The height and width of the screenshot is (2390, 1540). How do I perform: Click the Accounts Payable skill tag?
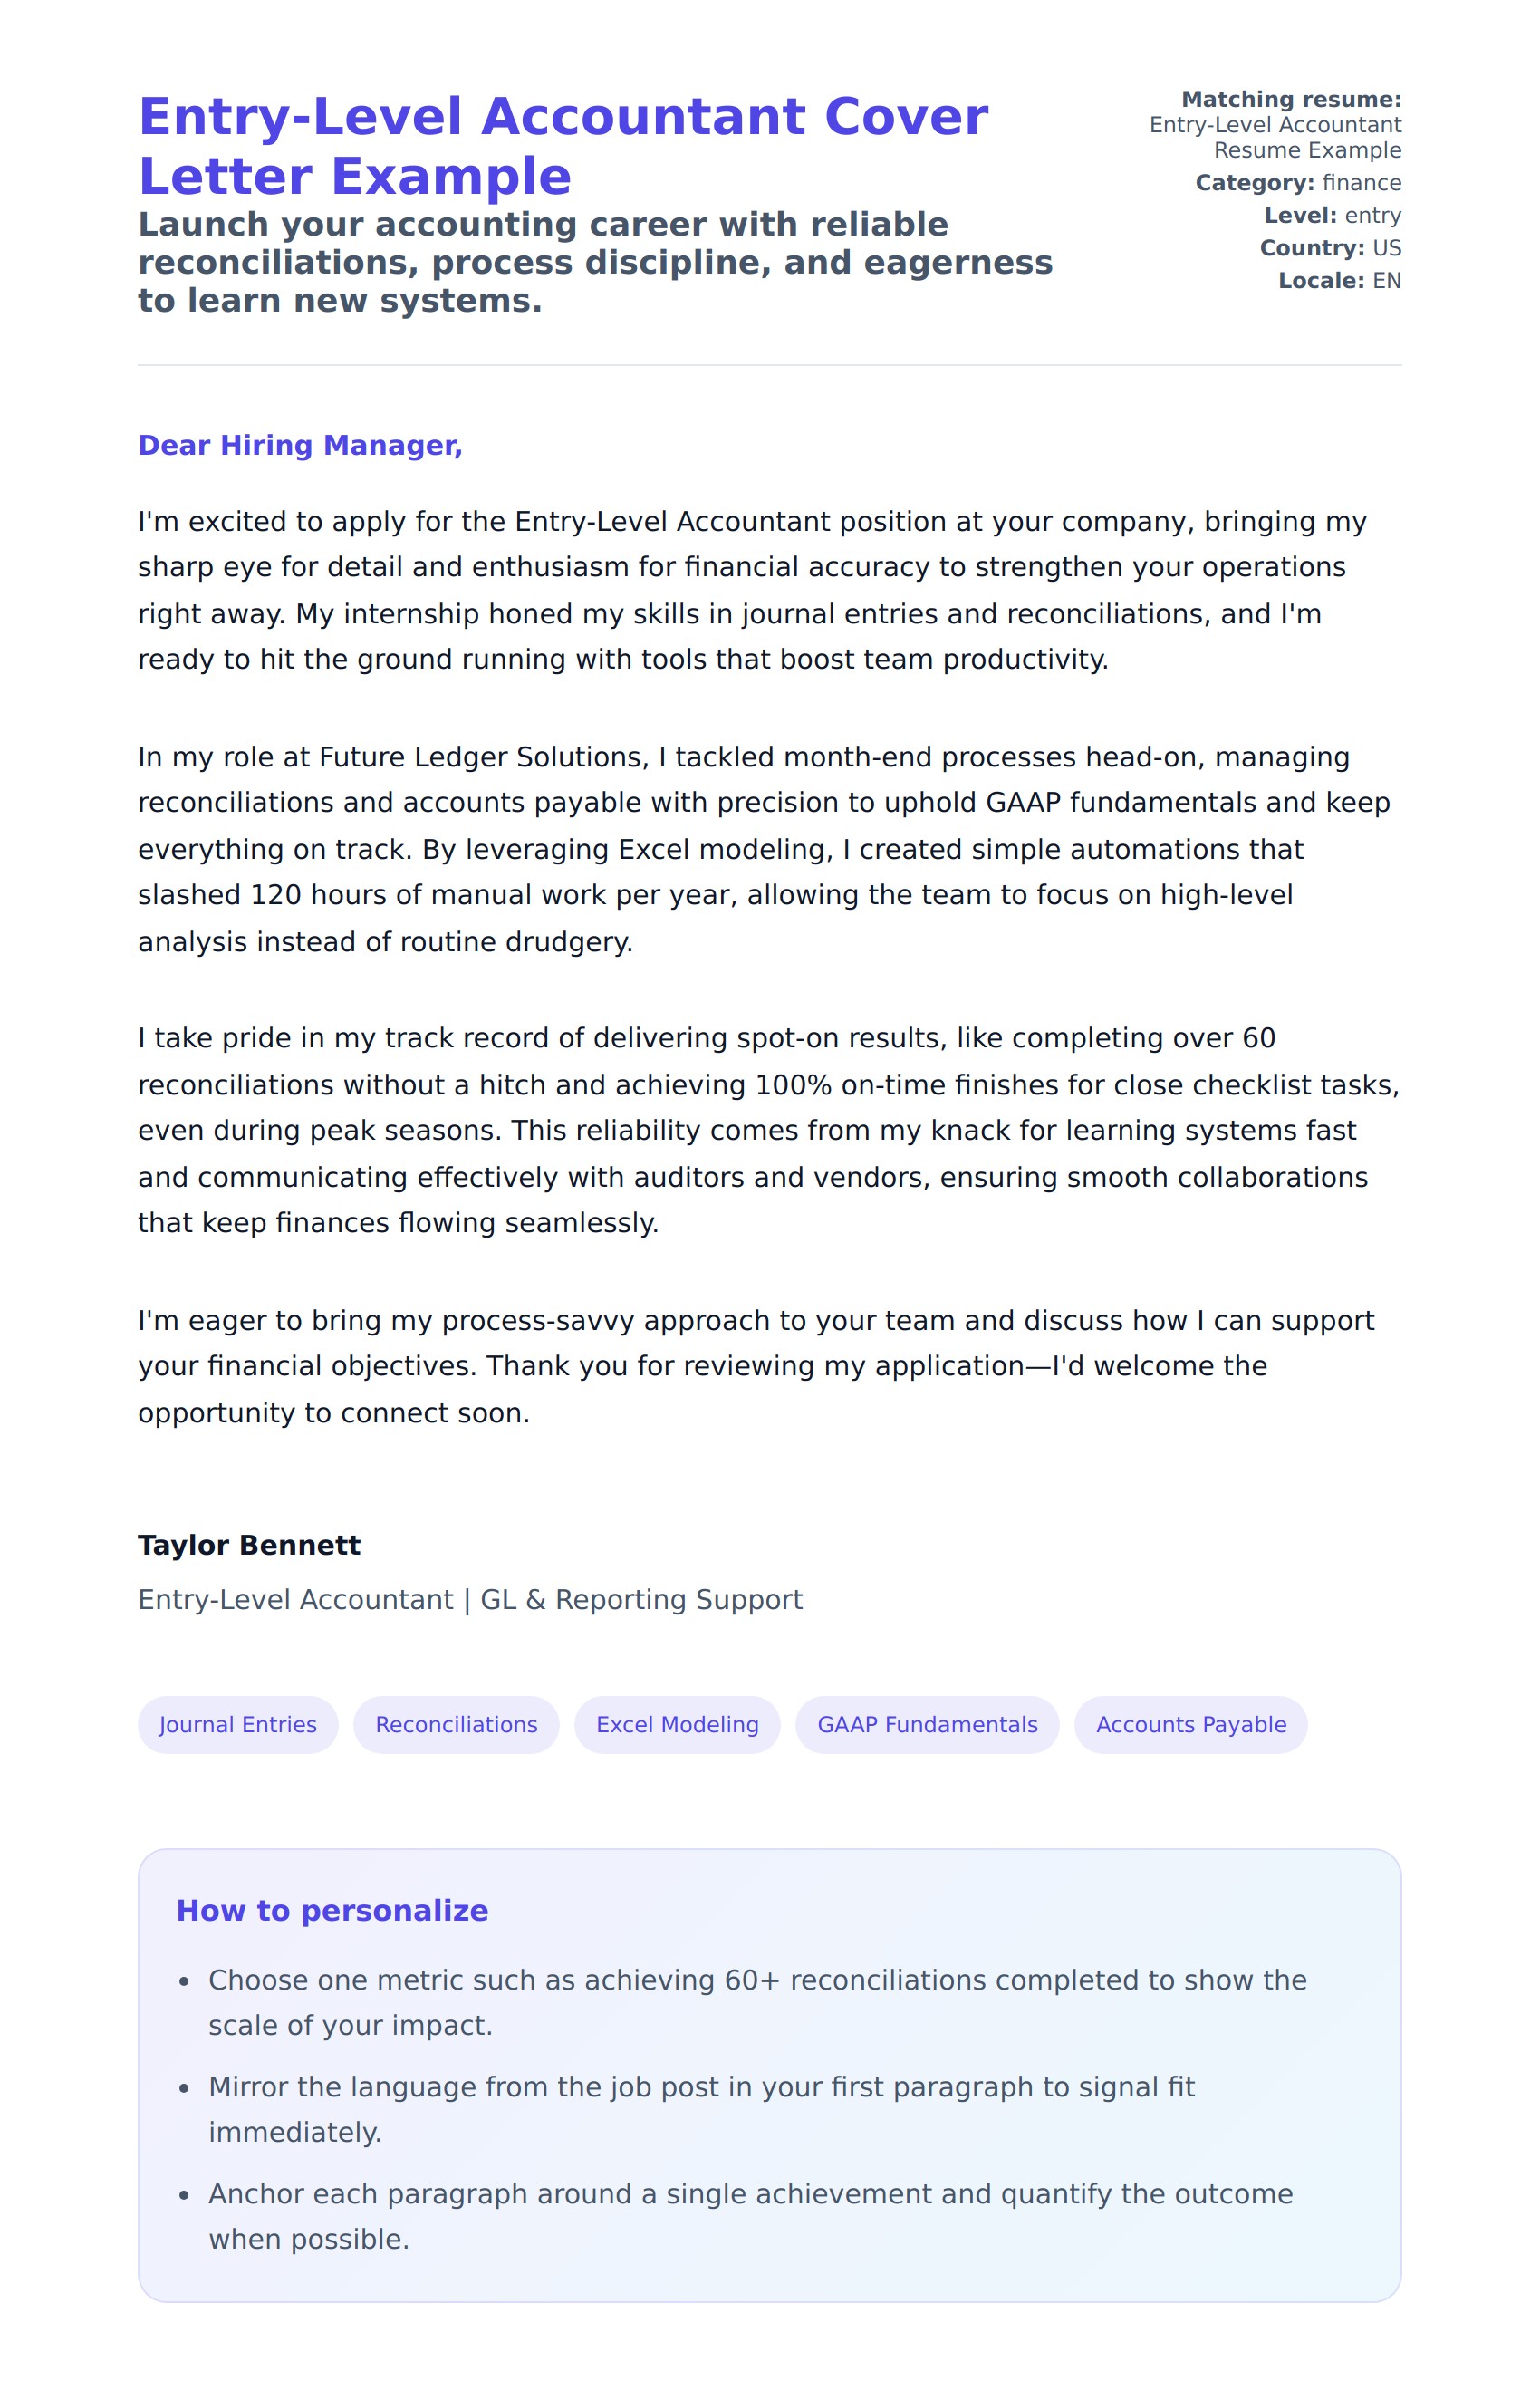point(1190,1724)
